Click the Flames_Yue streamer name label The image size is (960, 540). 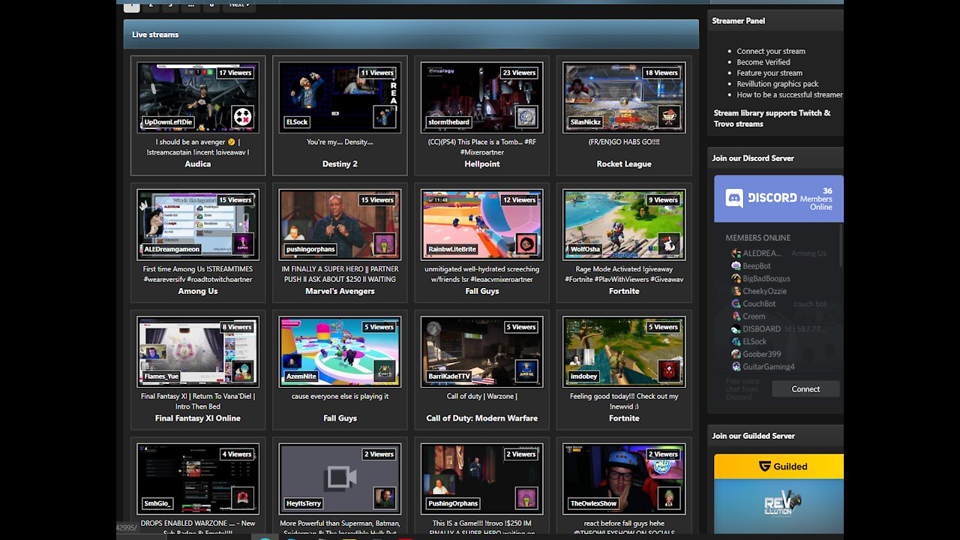click(161, 376)
